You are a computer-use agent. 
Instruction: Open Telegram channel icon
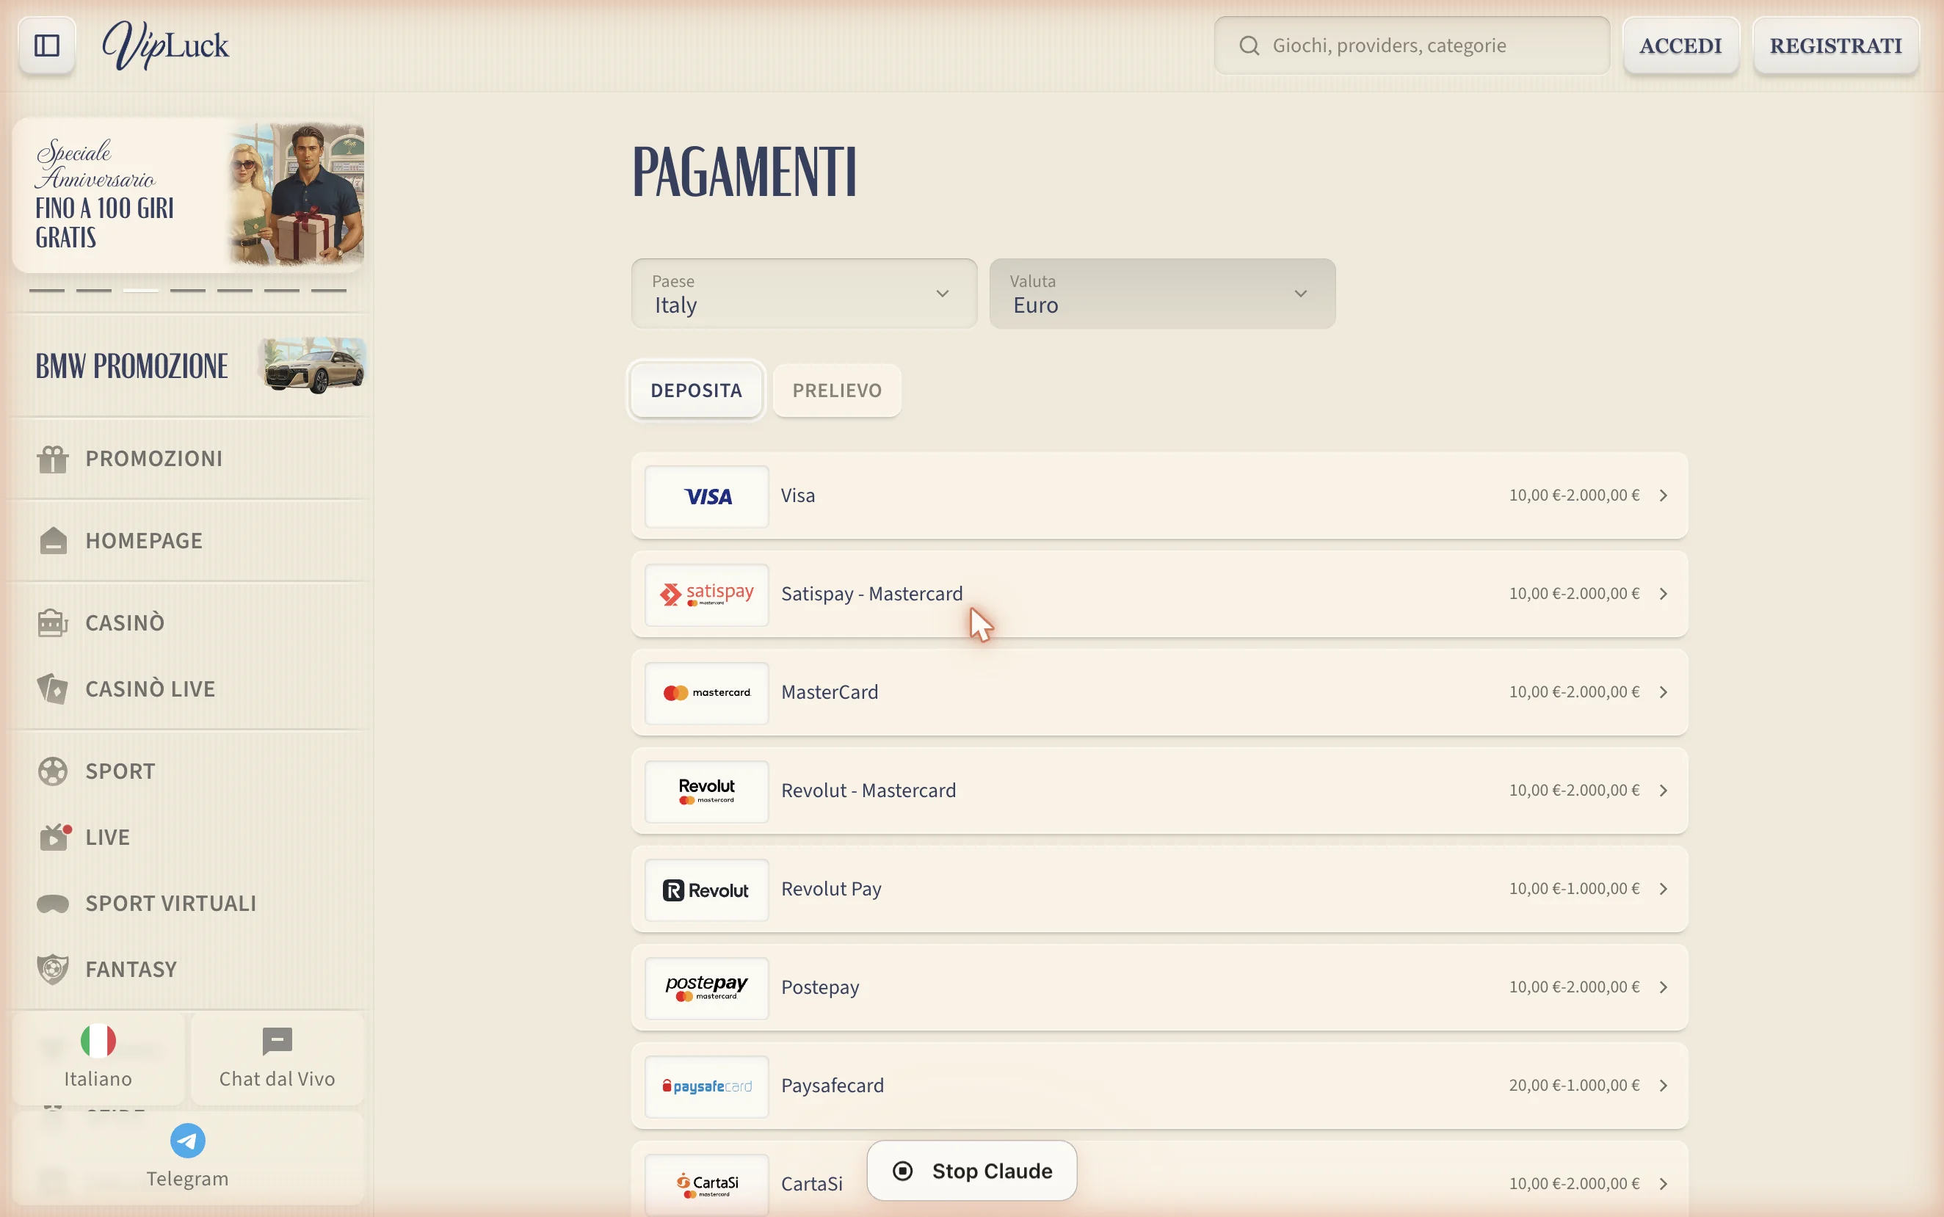[x=187, y=1141]
